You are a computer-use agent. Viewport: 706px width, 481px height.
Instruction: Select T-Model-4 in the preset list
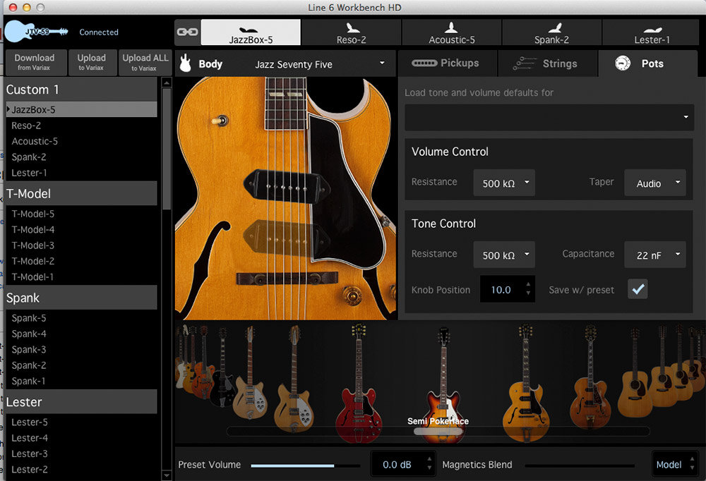81,229
